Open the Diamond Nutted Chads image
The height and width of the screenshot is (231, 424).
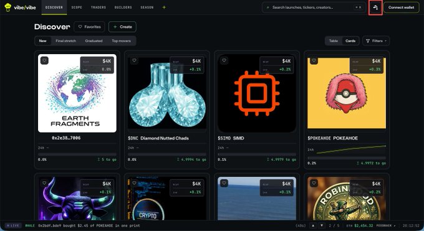tap(167, 93)
